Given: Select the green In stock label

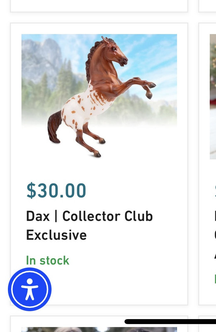Looking at the screenshot, I should pyautogui.click(x=48, y=261).
